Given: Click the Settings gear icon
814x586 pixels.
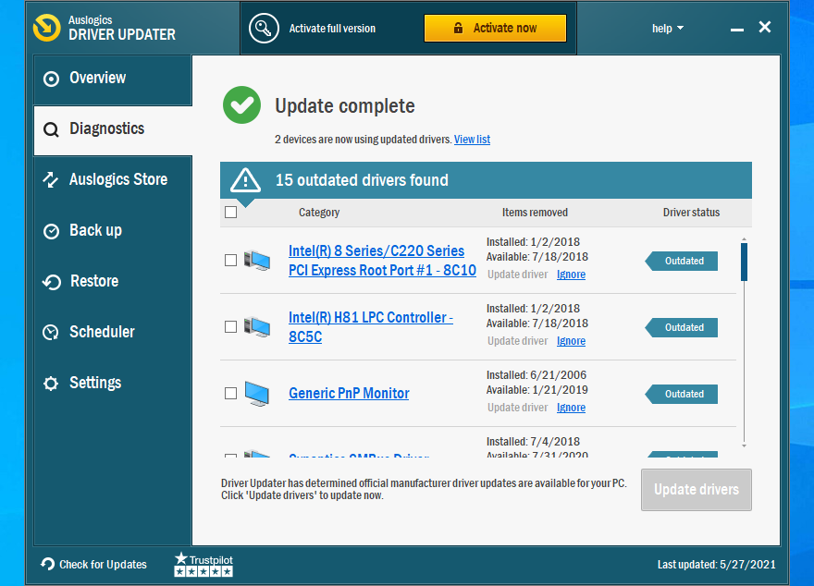Looking at the screenshot, I should click(51, 383).
